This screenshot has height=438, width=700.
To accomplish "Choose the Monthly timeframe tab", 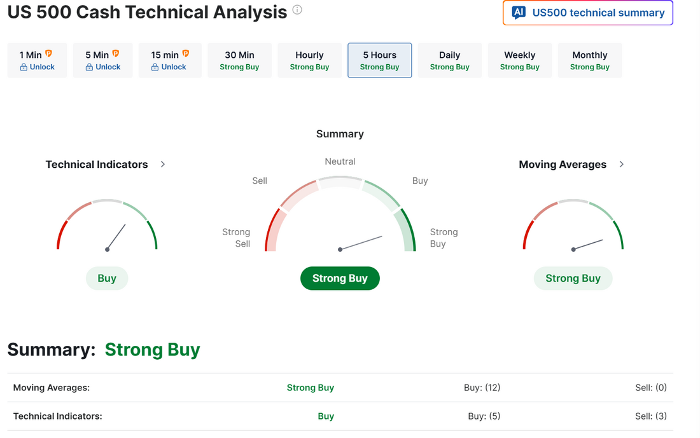I will click(589, 60).
